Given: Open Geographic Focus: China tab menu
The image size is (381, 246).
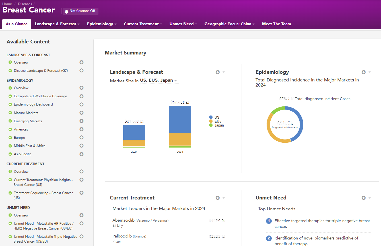Looking at the screenshot, I should [x=229, y=24].
